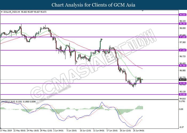Click the -0.37 MACD scale value

click(181, 127)
